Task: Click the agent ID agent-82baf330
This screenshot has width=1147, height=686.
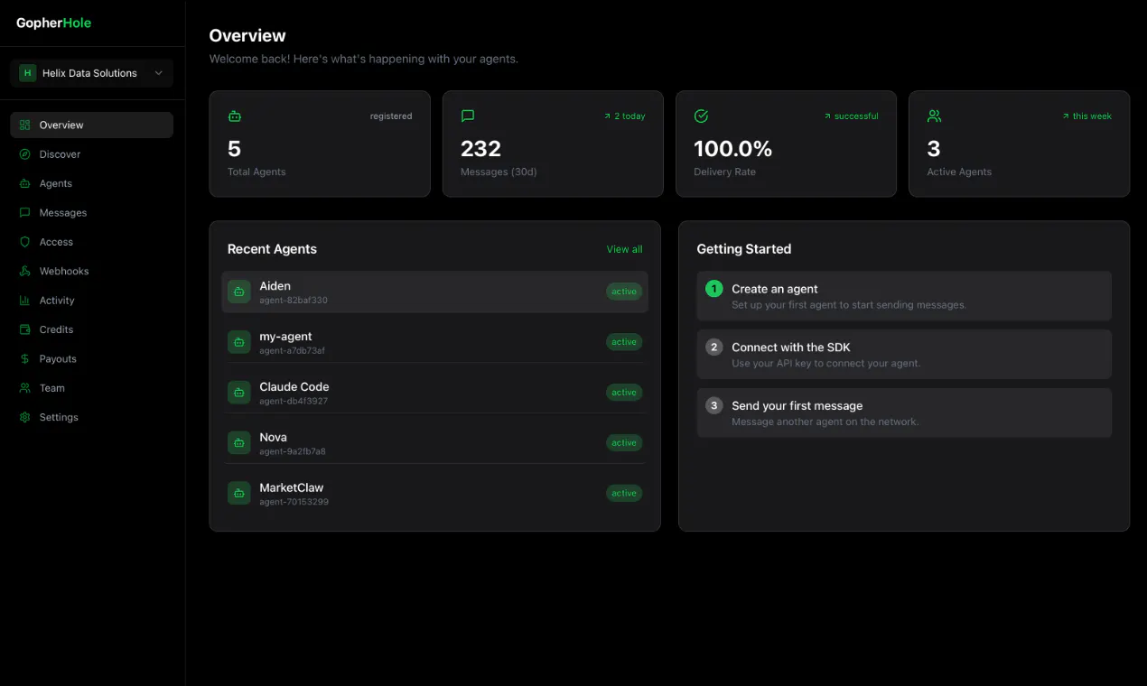Action: tap(294, 301)
